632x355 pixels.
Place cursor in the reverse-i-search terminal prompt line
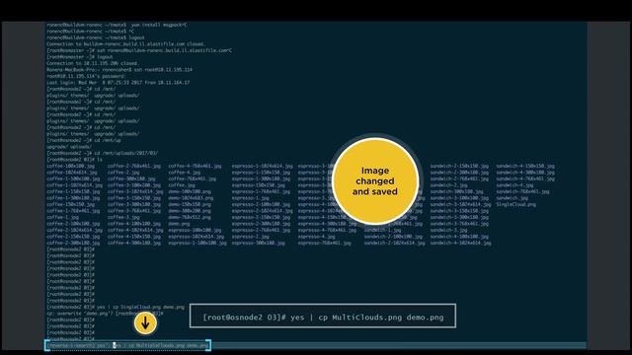tap(127, 345)
